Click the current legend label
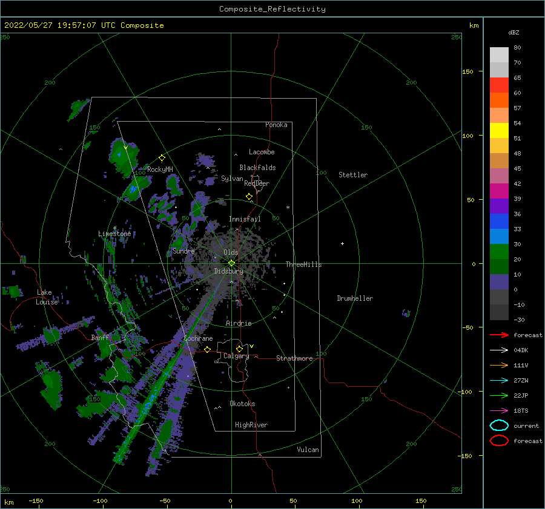Screen dimensions: 545x509 (526, 425)
